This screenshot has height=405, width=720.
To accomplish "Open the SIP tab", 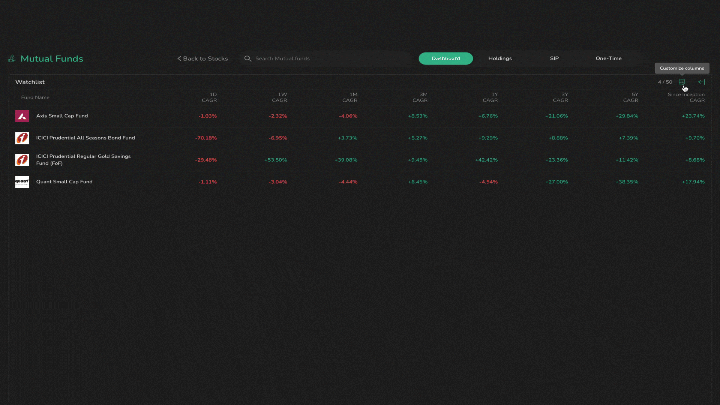I will [554, 58].
